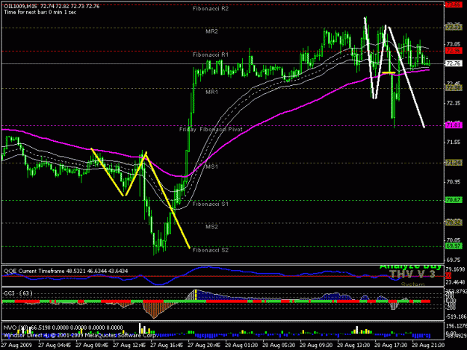Click the 27 Aug 04:45 time axis label

pos(55,346)
